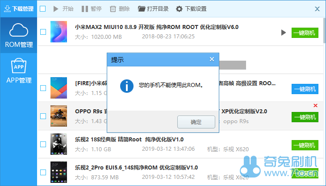The width and height of the screenshot is (326, 186).
Task: Click the oppo R9s model text
Action: pyautogui.click(x=236, y=121)
